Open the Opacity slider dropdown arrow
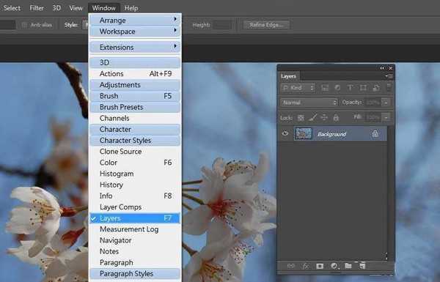Viewport: 440px width, 282px height. pyautogui.click(x=386, y=103)
